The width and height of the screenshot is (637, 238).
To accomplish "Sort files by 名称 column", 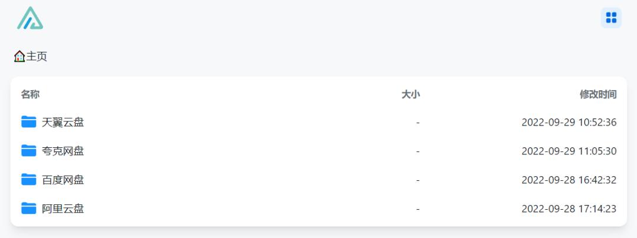I will (x=31, y=94).
